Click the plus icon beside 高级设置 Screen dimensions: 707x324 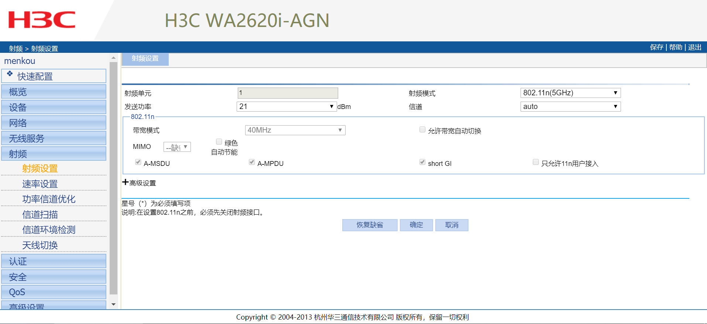pos(126,182)
